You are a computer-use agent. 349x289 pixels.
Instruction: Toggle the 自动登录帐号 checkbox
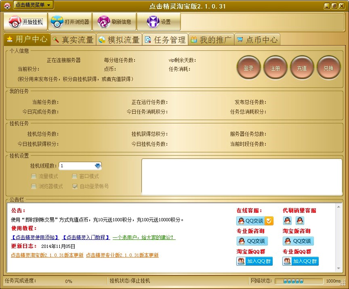pos(75,186)
